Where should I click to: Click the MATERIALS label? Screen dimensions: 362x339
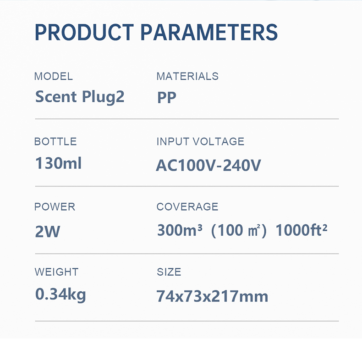click(187, 76)
